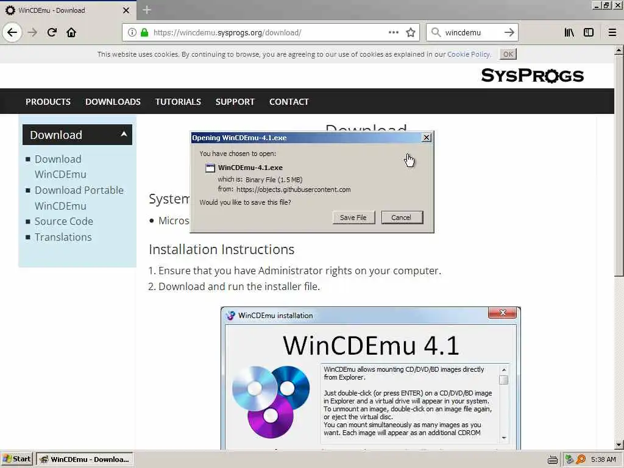Close the WinCDEmu - Download tab

click(126, 10)
